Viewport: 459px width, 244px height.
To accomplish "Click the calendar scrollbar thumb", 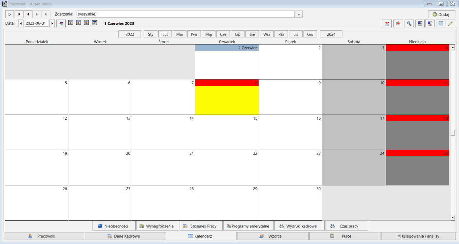I will coord(453,133).
